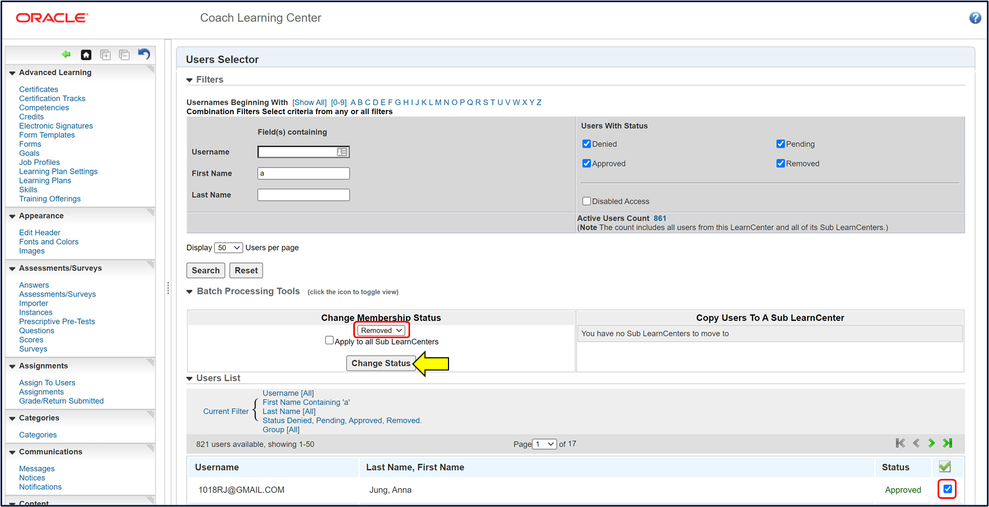Click the Search button
This screenshot has width=989, height=507.
coord(206,271)
